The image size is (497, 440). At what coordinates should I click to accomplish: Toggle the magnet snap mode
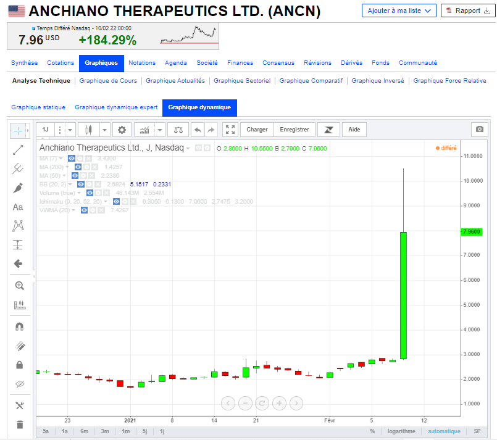pyautogui.click(x=20, y=327)
